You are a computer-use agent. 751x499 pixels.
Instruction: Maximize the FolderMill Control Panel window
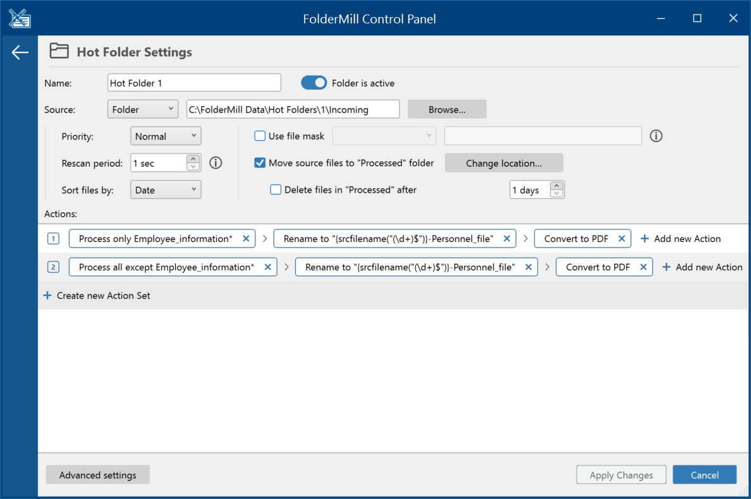tap(697, 18)
